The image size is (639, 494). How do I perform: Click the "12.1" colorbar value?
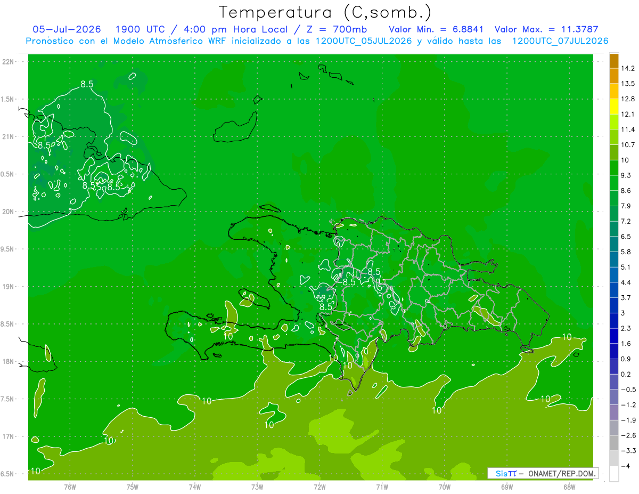628,114
